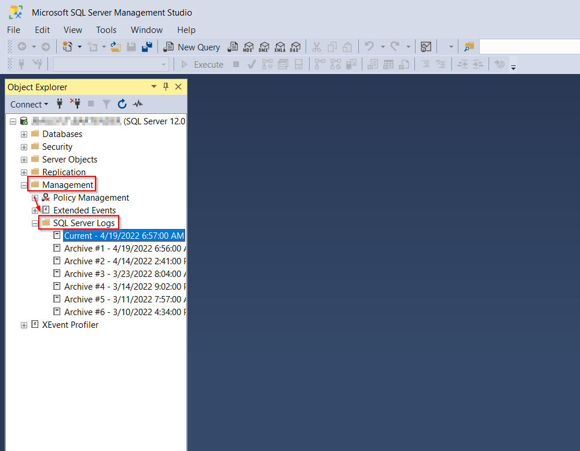Click the Save All icon
Image resolution: width=580 pixels, height=451 pixels.
(x=147, y=47)
